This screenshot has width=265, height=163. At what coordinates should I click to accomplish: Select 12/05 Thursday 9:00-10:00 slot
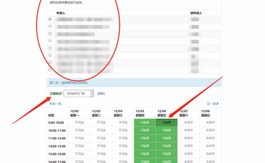point(145,122)
